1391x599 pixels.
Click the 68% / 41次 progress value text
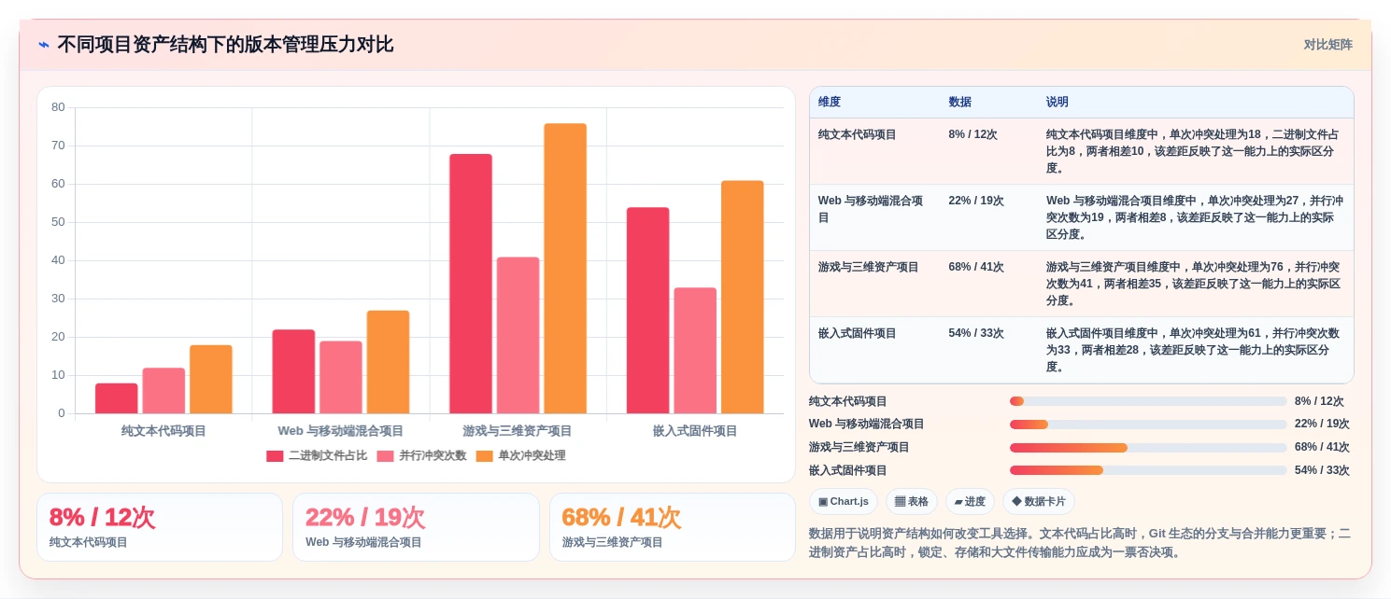coord(1322,448)
